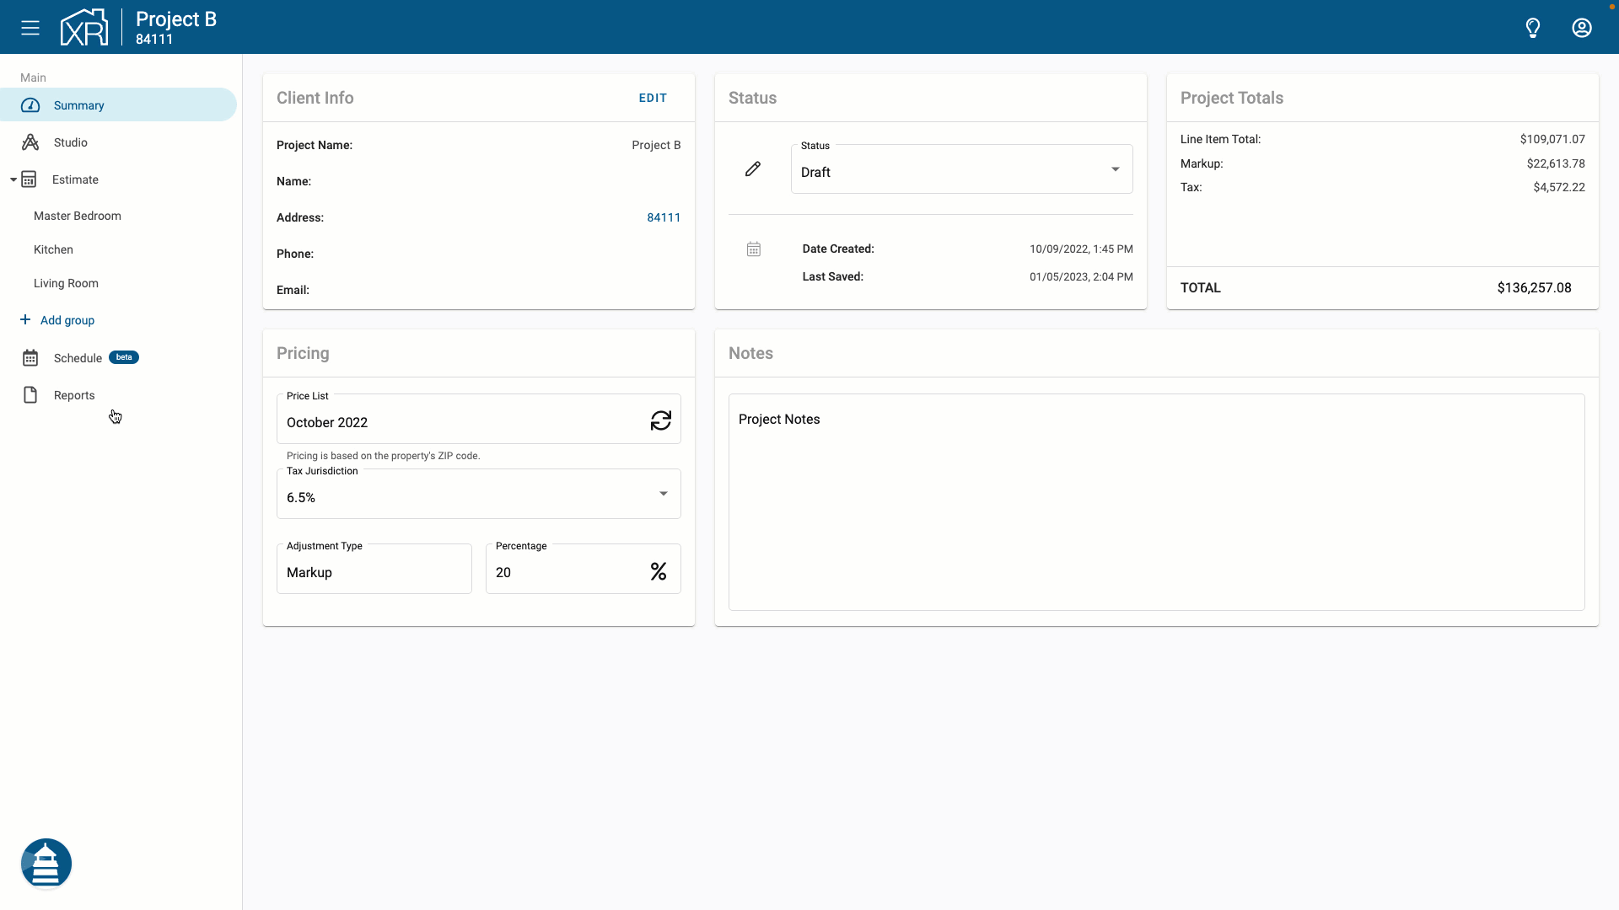
Task: Collapse the Estimate group in sidebar
Action: 13,179
